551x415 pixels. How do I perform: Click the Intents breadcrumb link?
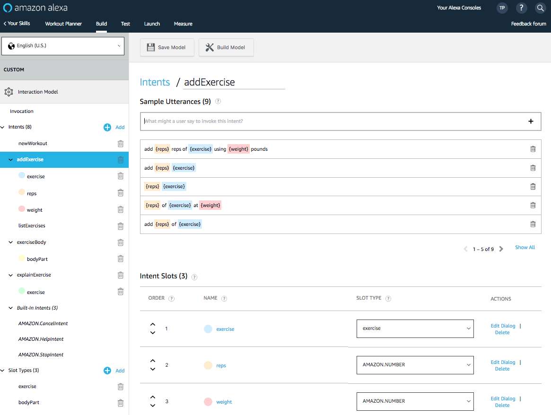tap(155, 82)
